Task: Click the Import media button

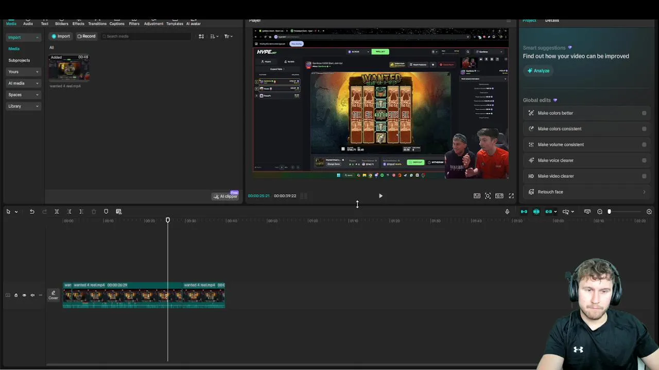Action: (60, 36)
